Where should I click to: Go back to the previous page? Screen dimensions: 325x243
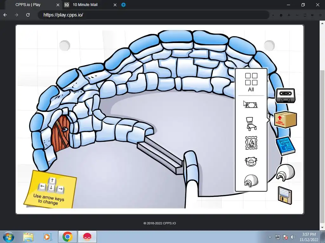[x=5, y=15]
